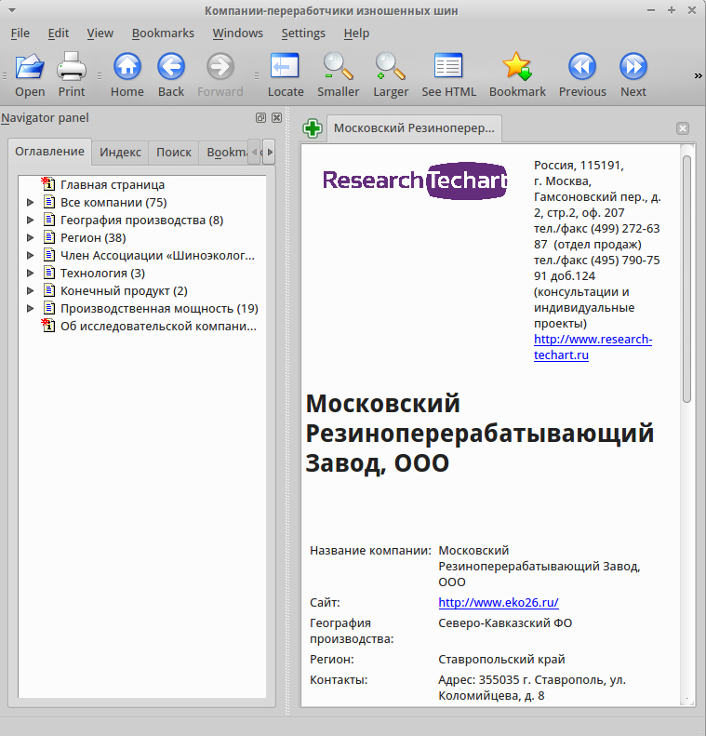Viewport: 706px width, 736px height.
Task: Click the Print toolbar icon
Action: point(72,74)
